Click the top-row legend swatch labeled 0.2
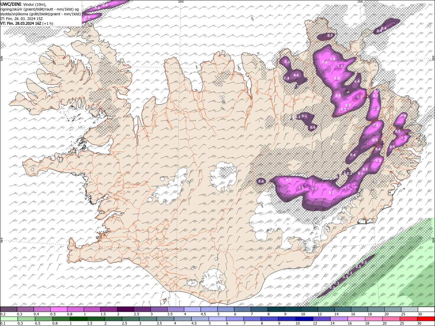 [8, 309]
